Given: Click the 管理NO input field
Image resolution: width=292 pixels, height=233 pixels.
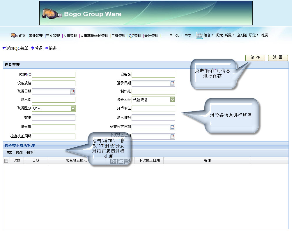Looking at the screenshot, I should click(x=54, y=75).
